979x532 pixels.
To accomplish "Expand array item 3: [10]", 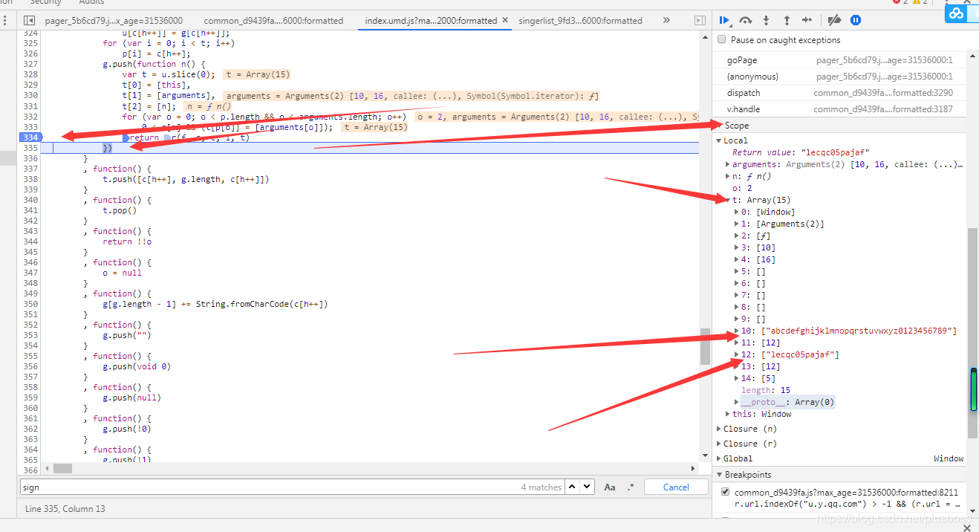I will click(737, 247).
